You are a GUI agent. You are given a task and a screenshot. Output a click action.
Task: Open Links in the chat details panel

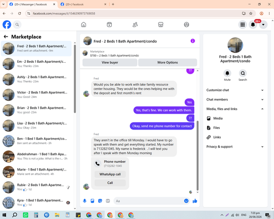tap(235, 137)
